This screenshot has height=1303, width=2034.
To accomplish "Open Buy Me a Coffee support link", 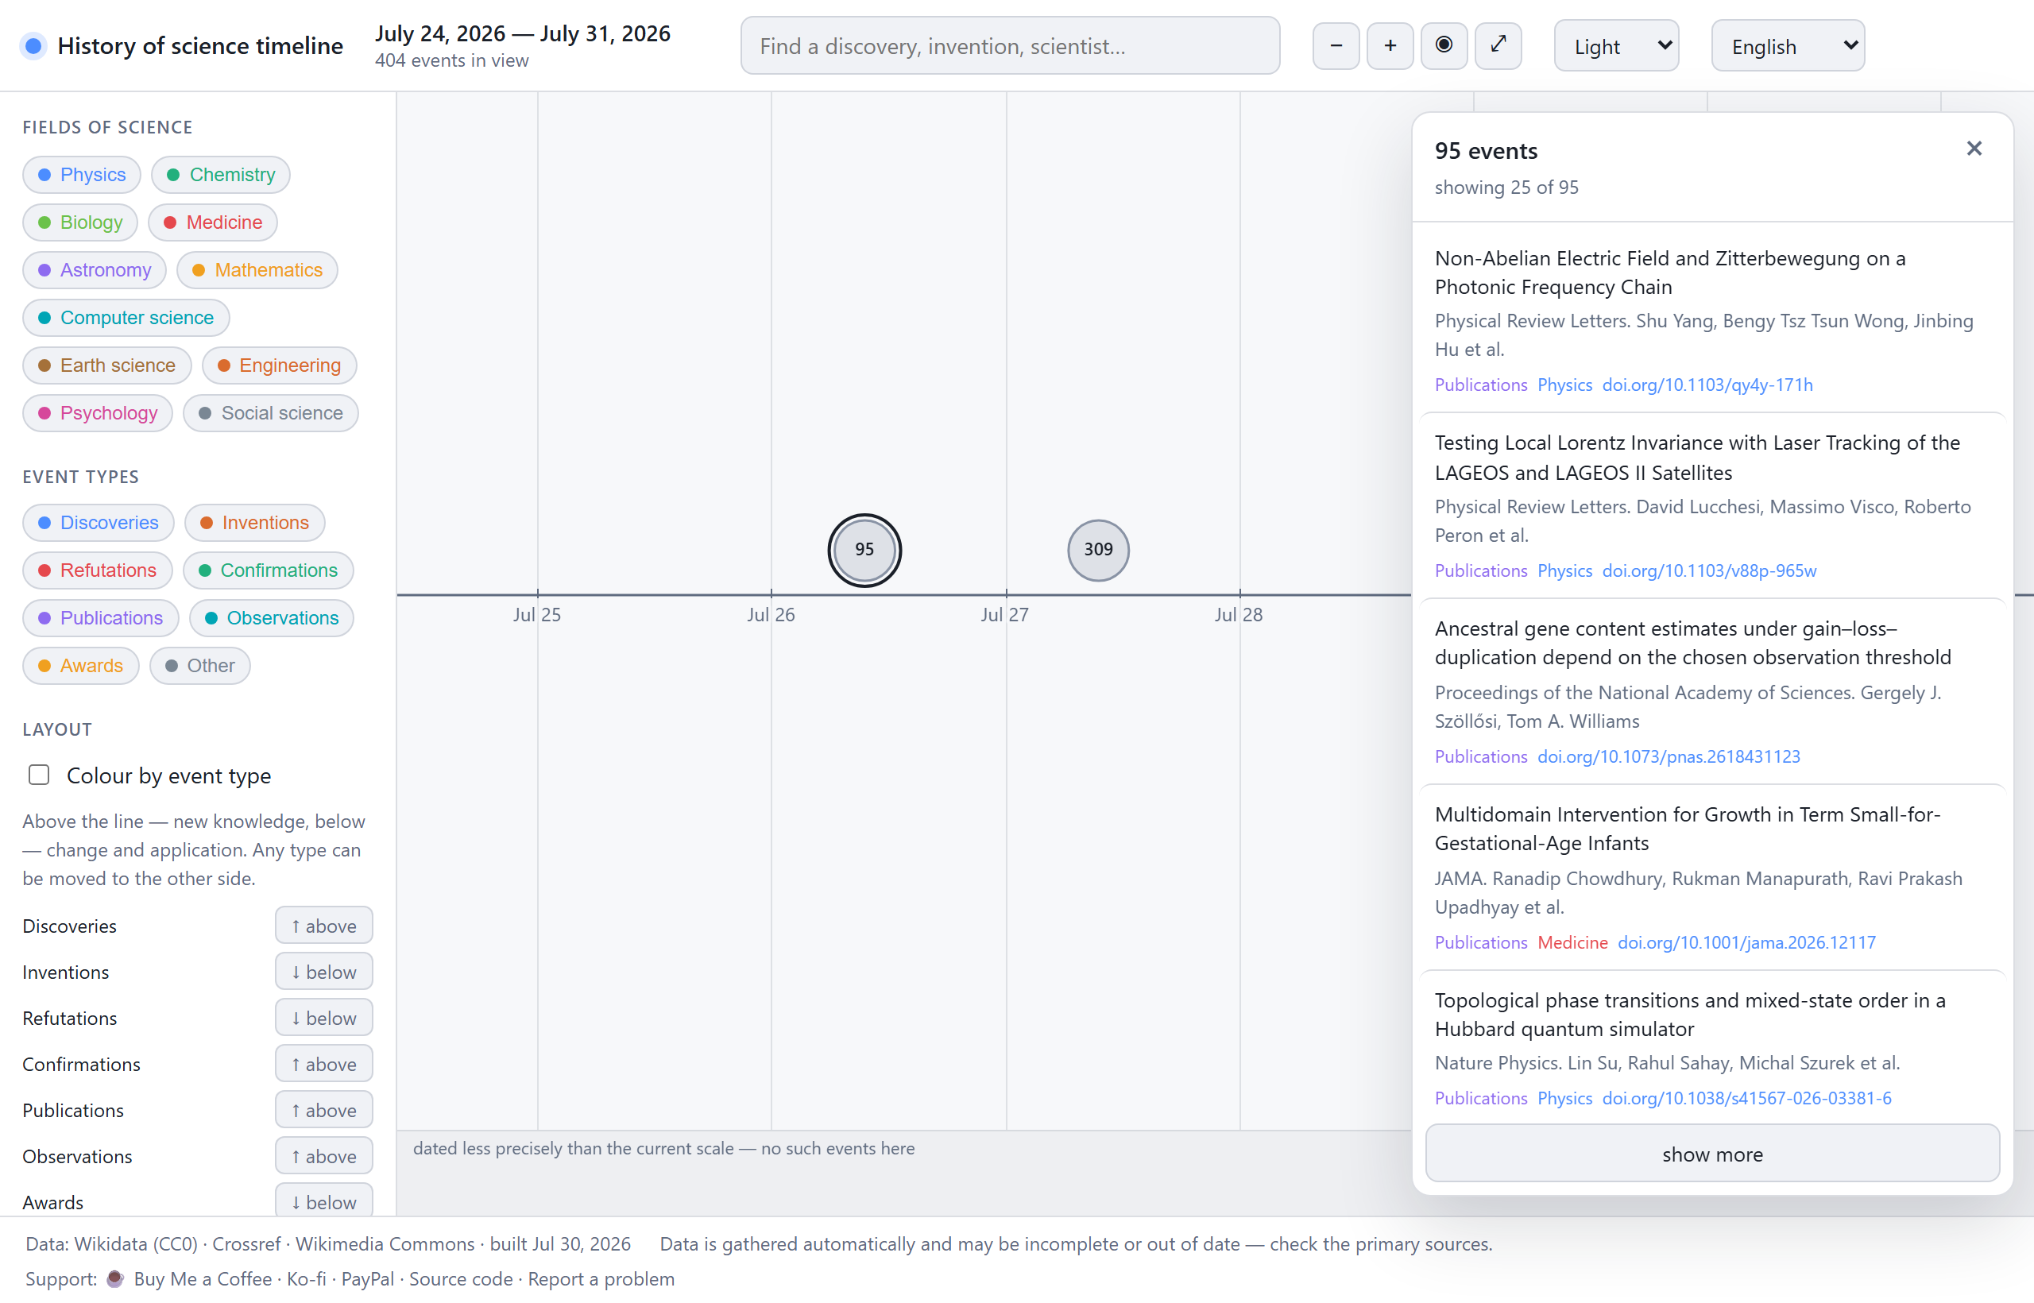I will pyautogui.click(x=203, y=1278).
